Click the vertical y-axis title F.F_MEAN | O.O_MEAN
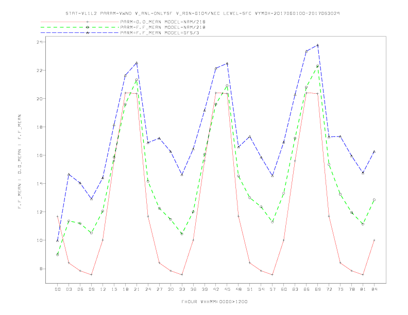Image resolution: width=408 pixels, height=315 pixels. (x=20, y=162)
